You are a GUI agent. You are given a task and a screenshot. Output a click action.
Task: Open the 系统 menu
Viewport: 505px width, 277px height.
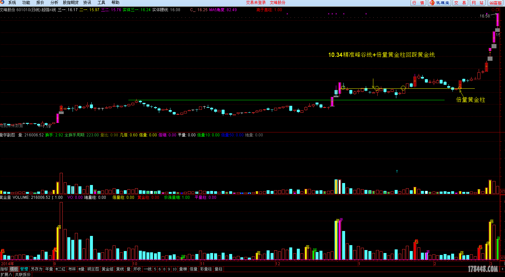[12, 3]
